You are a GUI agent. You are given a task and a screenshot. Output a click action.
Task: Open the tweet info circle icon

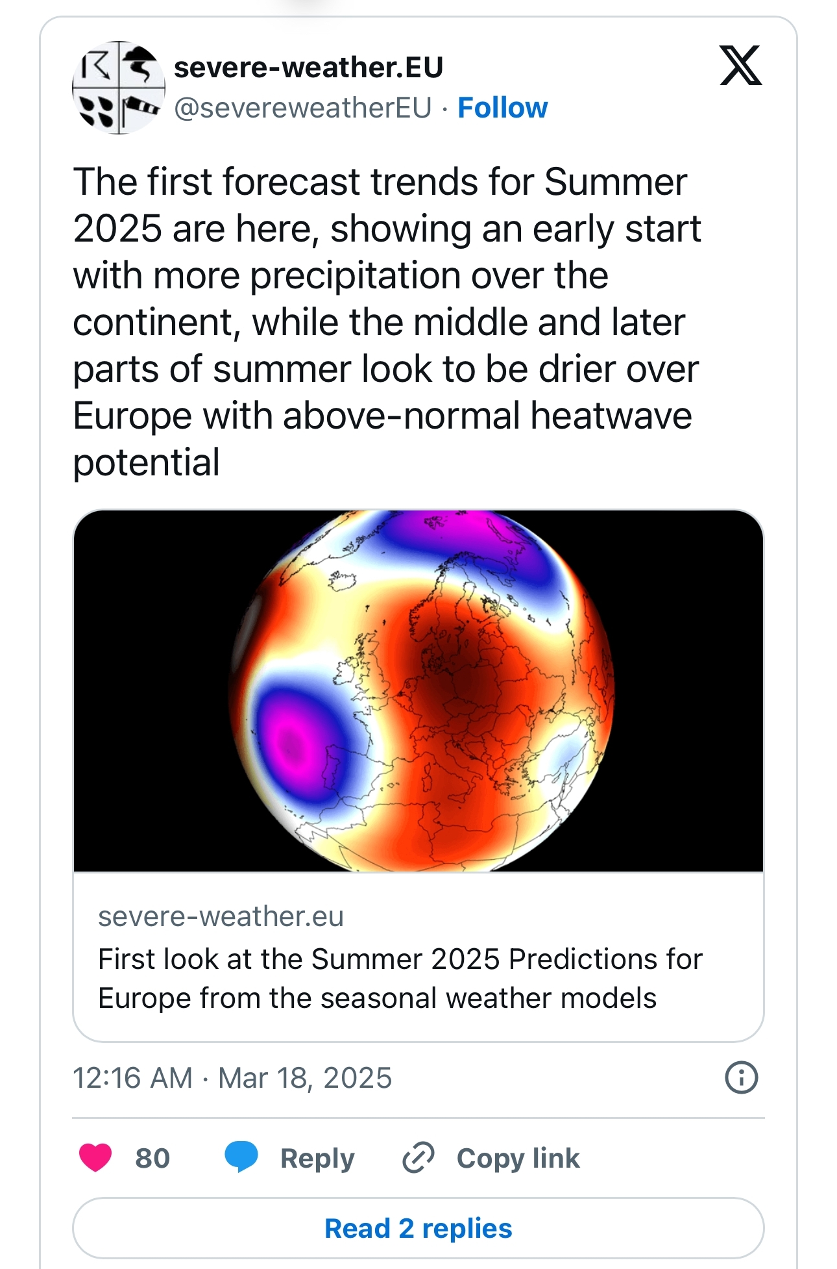[x=740, y=1077]
